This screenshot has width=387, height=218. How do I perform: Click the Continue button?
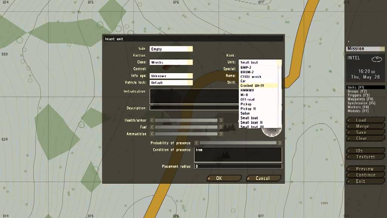coord(365,175)
